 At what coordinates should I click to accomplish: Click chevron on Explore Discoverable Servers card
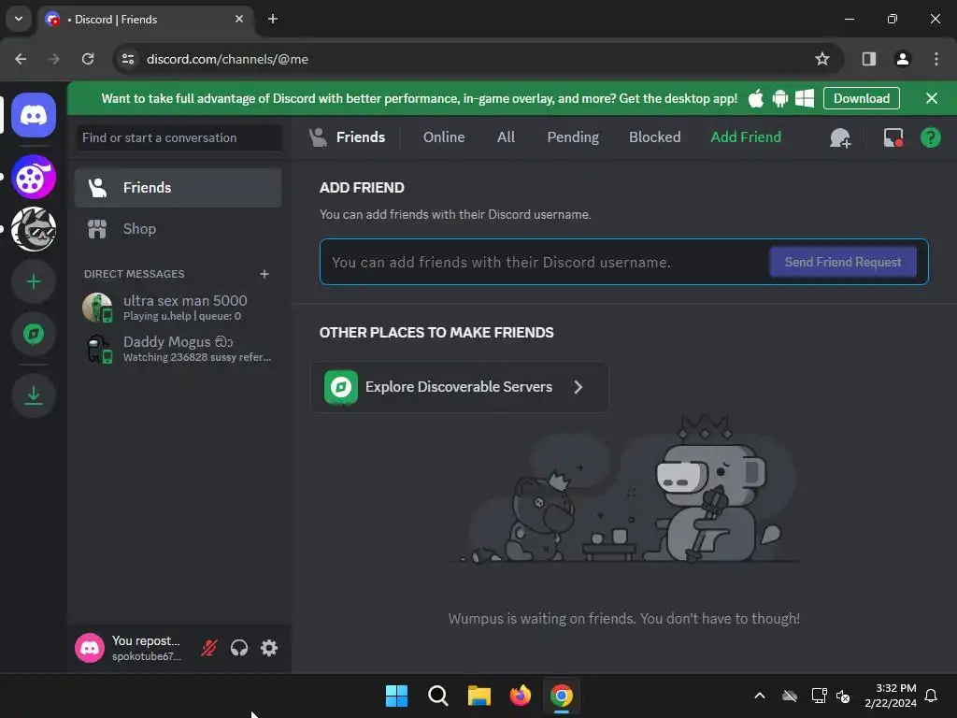[578, 387]
